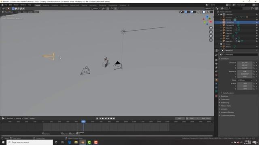
Task: Switch to the Sculpting workspace tab
Action: [x=55, y=5]
